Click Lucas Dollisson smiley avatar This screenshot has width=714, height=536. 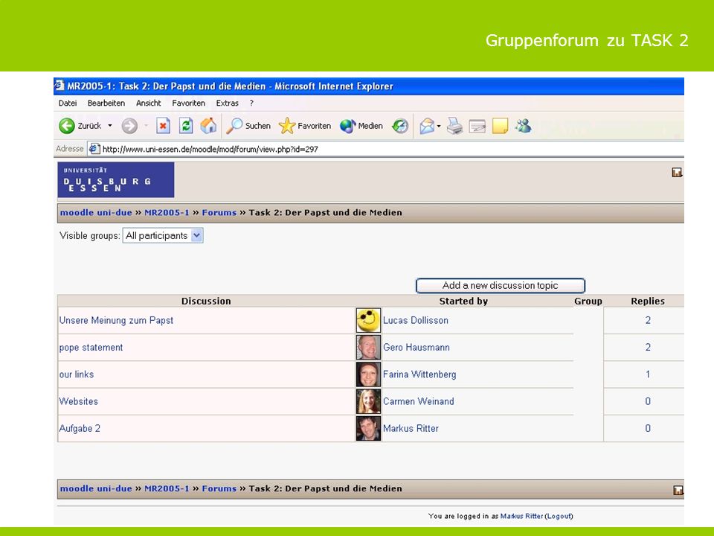(x=368, y=320)
